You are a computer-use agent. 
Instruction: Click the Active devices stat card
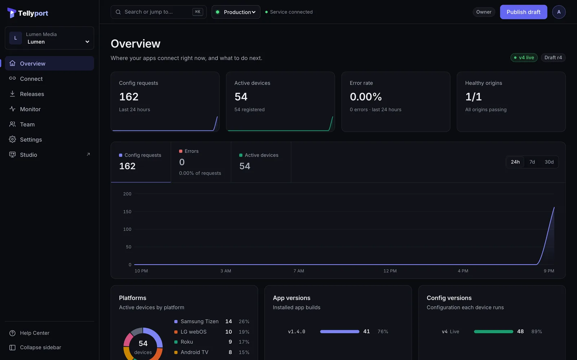coord(281,102)
